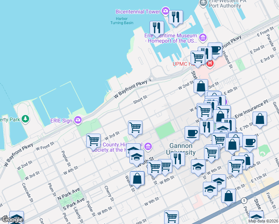This screenshot has height=224, width=279.
Task: Select the shopping bag marker above Route 5 shield
Action: click(x=229, y=196)
